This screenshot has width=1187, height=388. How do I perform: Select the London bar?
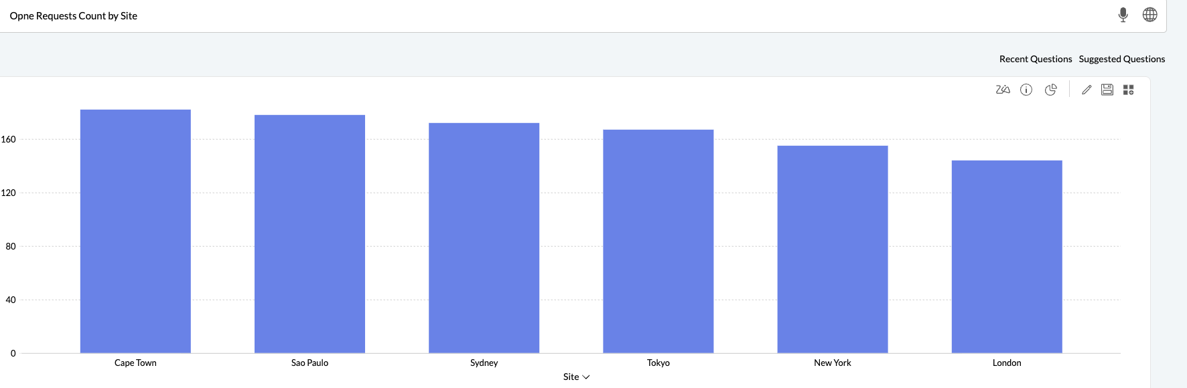(1007, 256)
